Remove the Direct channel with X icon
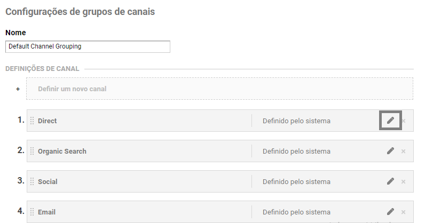Viewport: 425px width, 223px height. [404, 121]
